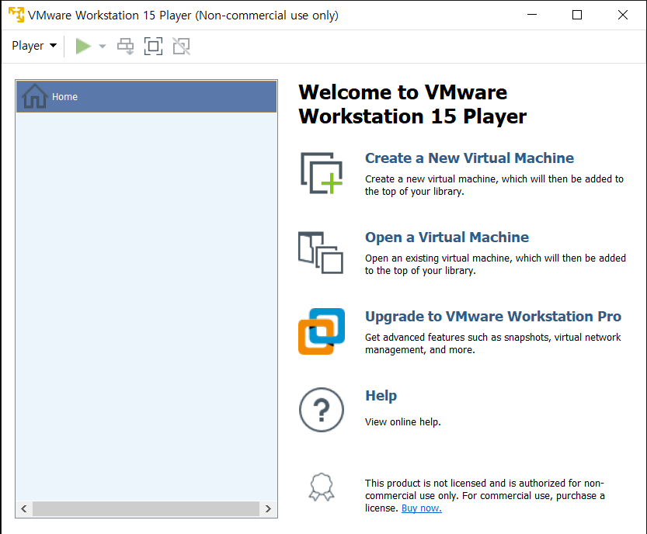Minimize the VMware Player window
This screenshot has height=534, width=647.
532,15
